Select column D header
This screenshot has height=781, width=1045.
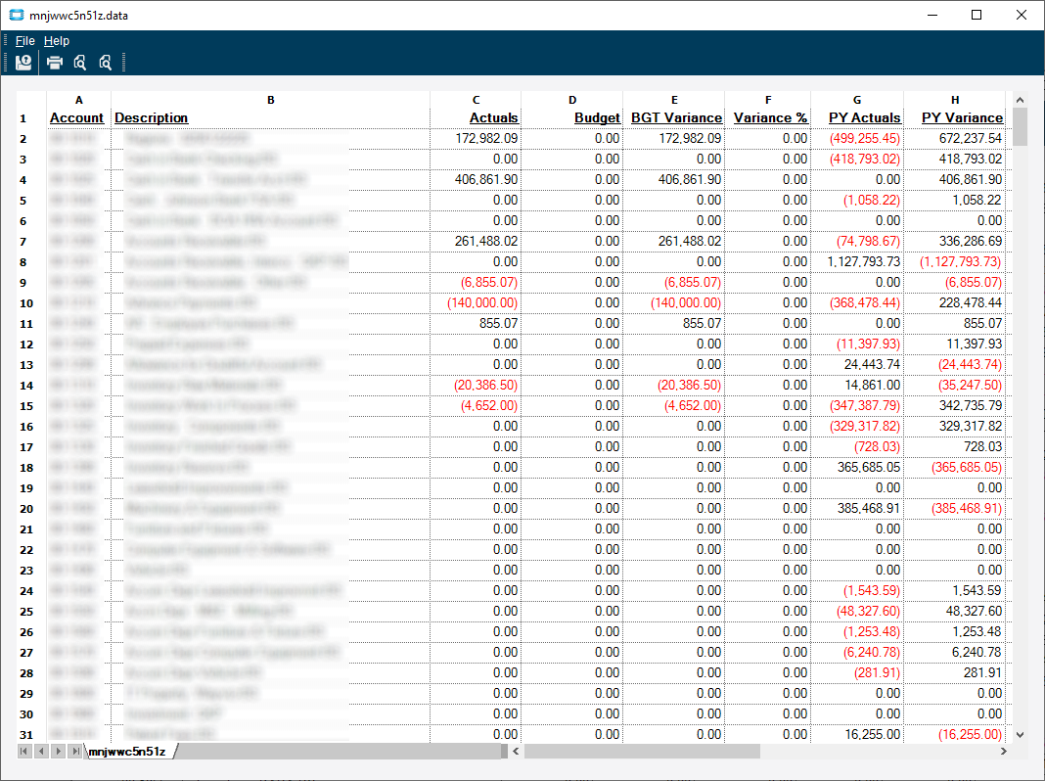click(x=571, y=100)
